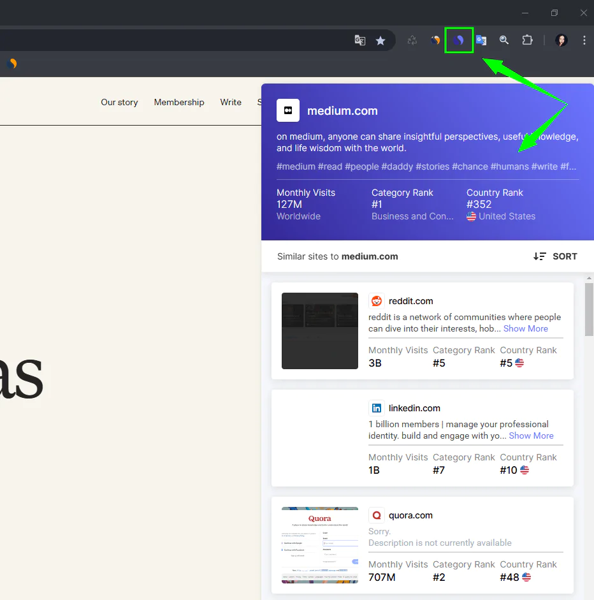
Task: Click reddit's 3B monthly visits value
Action: click(375, 363)
